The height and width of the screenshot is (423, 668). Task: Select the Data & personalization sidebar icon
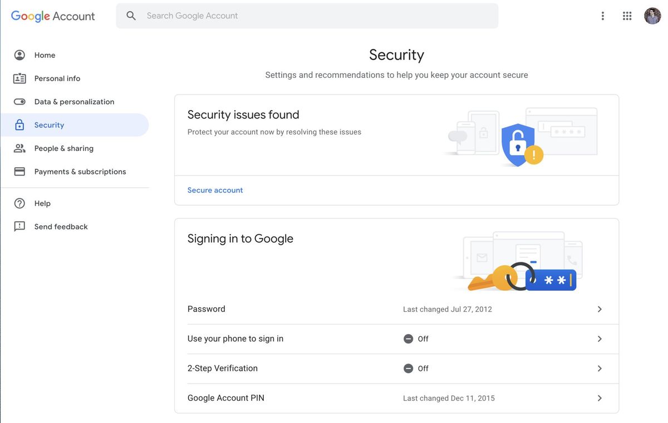pos(19,101)
